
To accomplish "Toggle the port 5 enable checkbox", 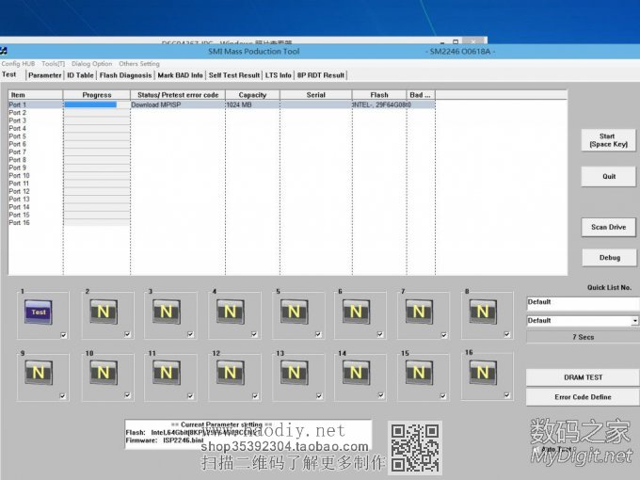I will pos(316,334).
